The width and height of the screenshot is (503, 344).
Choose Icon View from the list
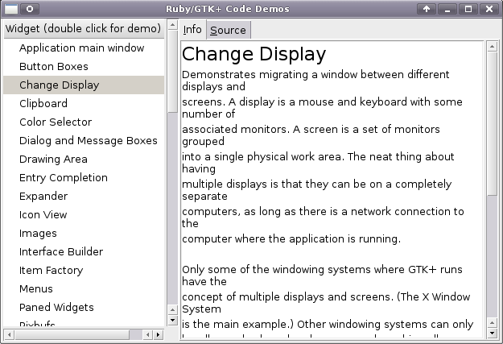pos(43,214)
